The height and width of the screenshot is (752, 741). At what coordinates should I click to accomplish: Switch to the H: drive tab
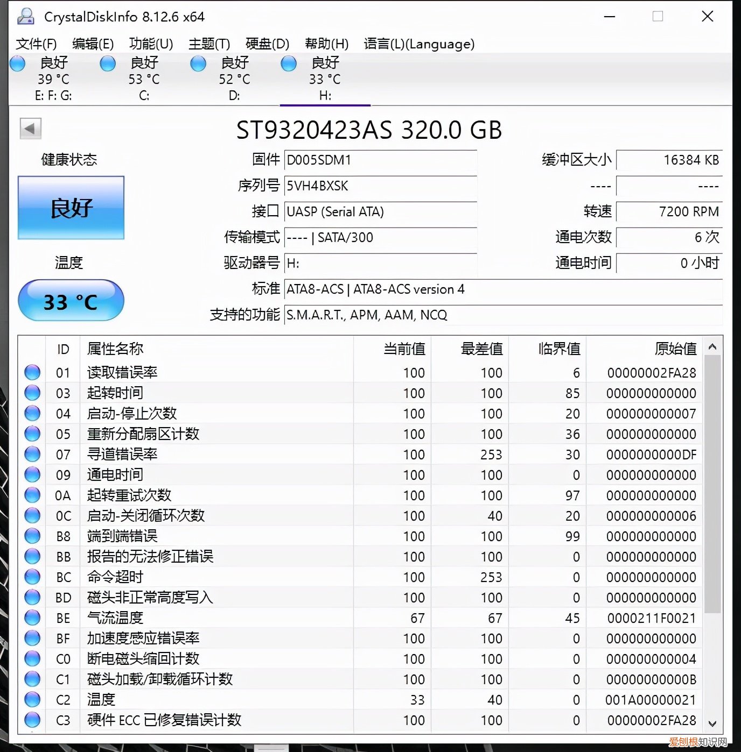point(324,78)
